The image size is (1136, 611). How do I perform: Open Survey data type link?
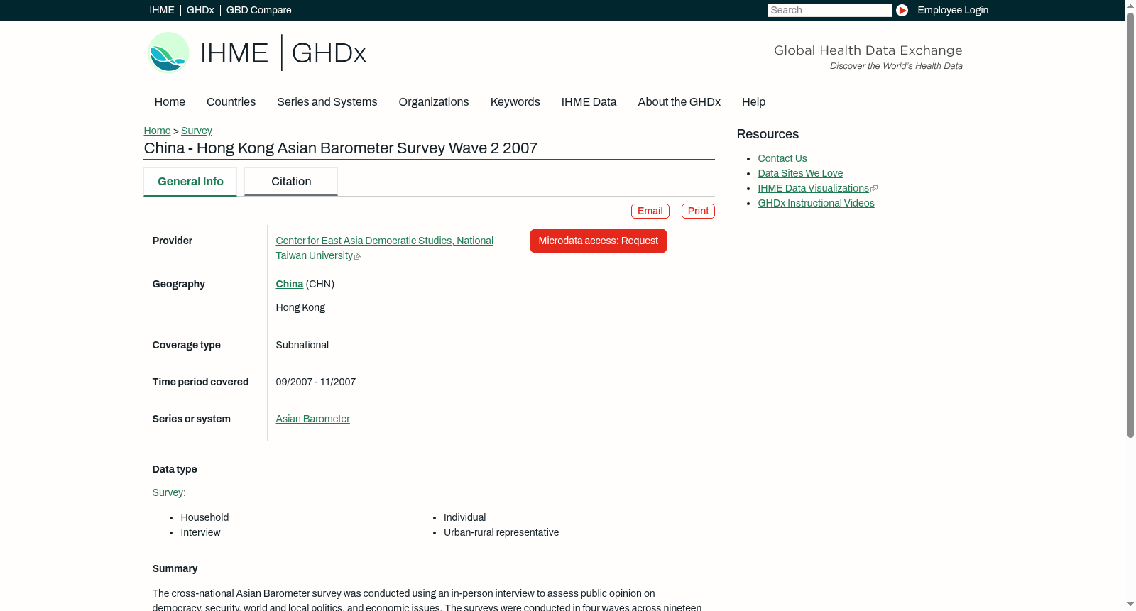pyautogui.click(x=168, y=492)
